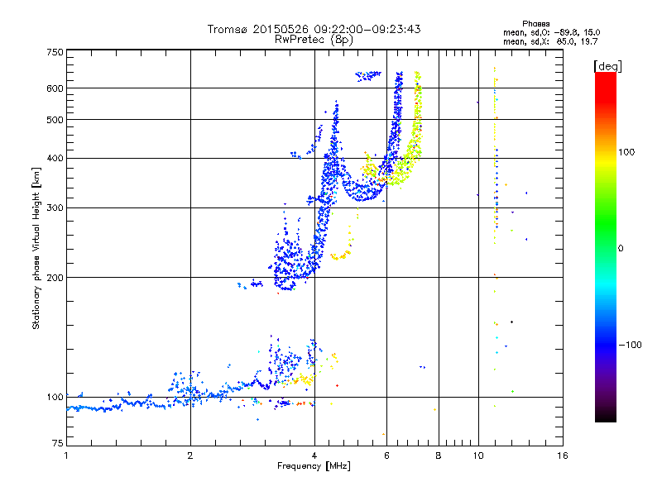Click the 'Stationary phase Virtual Height [km]' axis label
The width and height of the screenshot is (662, 496).
(36, 248)
